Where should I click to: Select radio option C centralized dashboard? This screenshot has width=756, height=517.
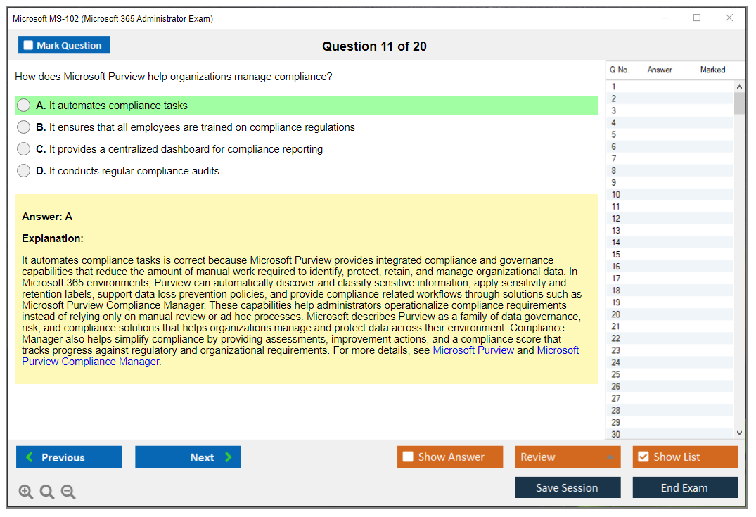click(x=23, y=148)
